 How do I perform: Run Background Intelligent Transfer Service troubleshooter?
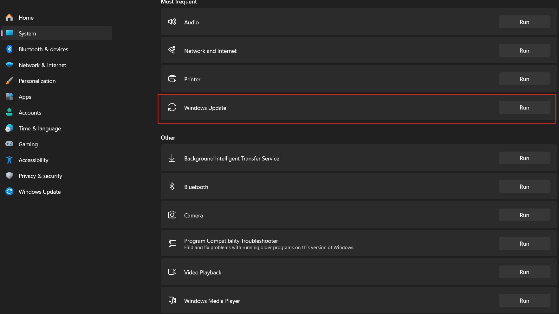pyautogui.click(x=524, y=158)
